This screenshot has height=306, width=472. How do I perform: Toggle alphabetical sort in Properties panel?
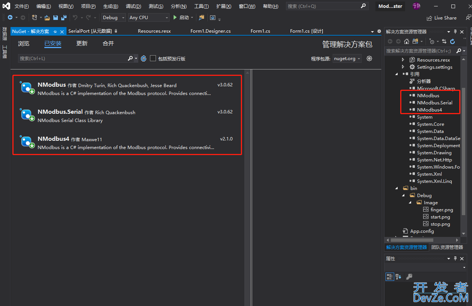click(398, 277)
